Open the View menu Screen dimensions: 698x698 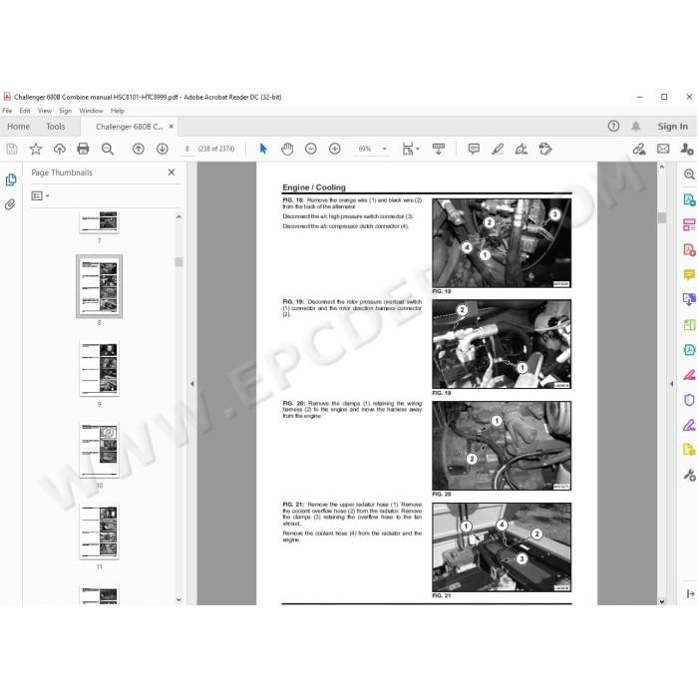coord(45,111)
